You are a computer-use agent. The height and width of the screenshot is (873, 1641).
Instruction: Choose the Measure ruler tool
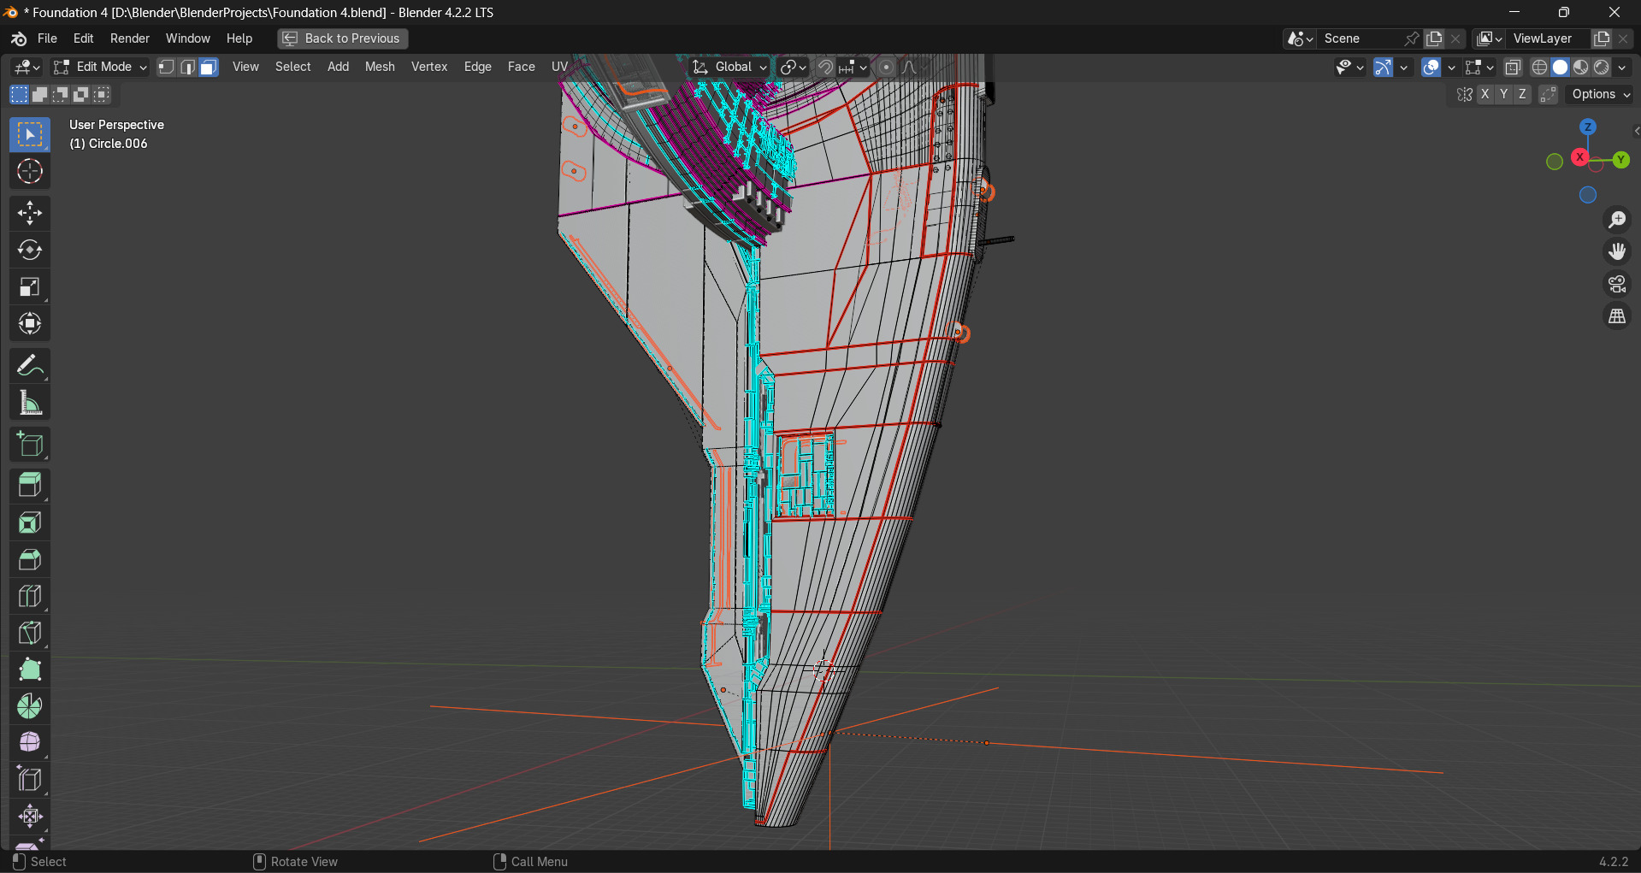[x=30, y=404]
